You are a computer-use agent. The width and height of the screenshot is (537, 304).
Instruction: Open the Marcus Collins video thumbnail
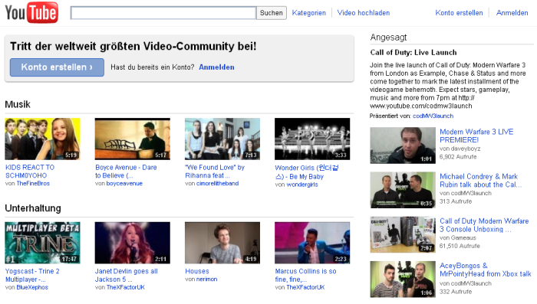point(312,243)
